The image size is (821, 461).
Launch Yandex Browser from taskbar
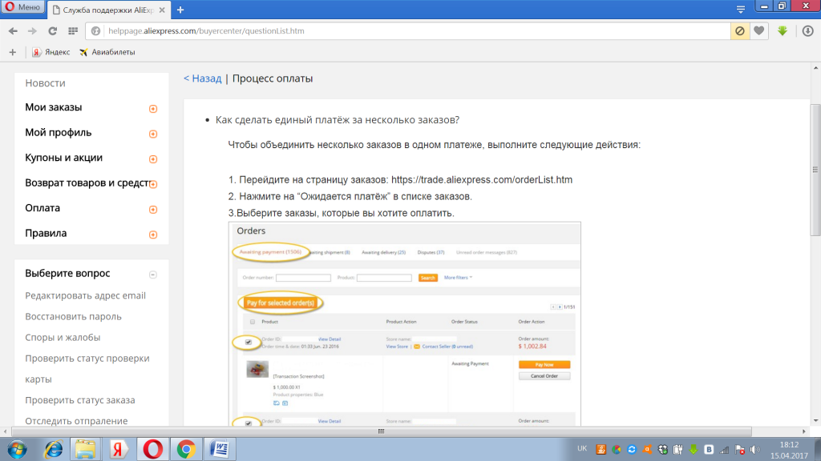pyautogui.click(x=119, y=449)
